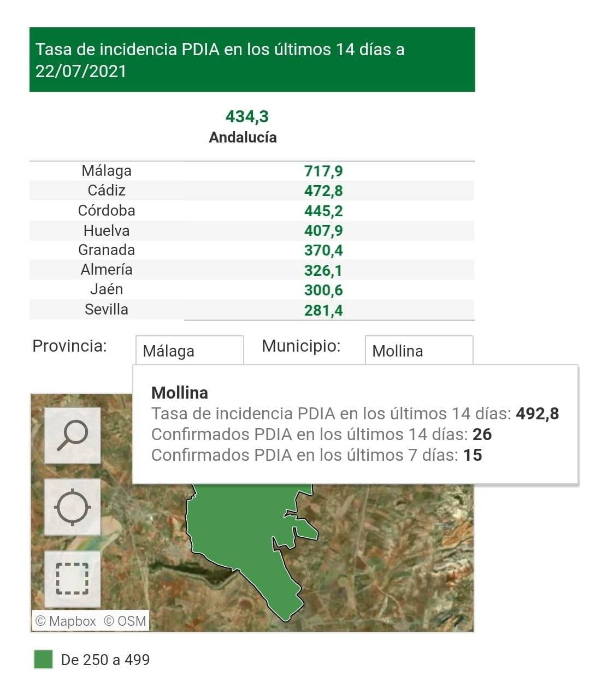
Task: Open the Provincia dropdown showing Málaga
Action: tap(190, 351)
